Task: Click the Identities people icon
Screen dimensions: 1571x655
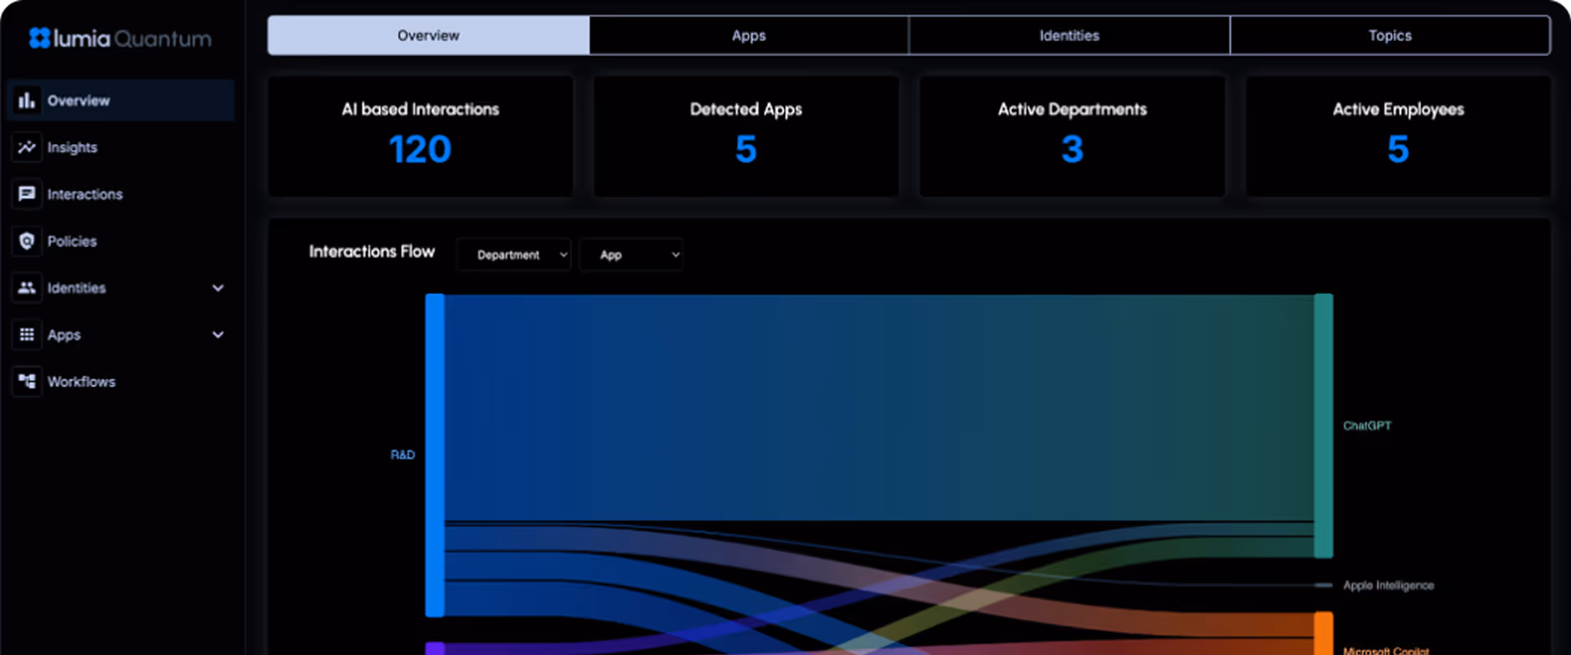Action: click(x=27, y=288)
